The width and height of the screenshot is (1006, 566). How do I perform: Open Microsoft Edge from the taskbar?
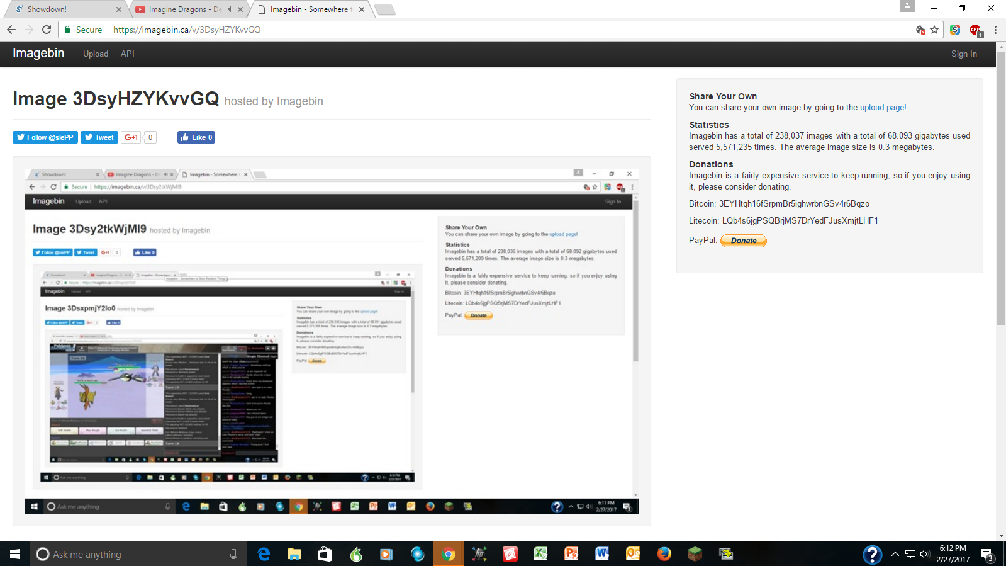coord(264,554)
